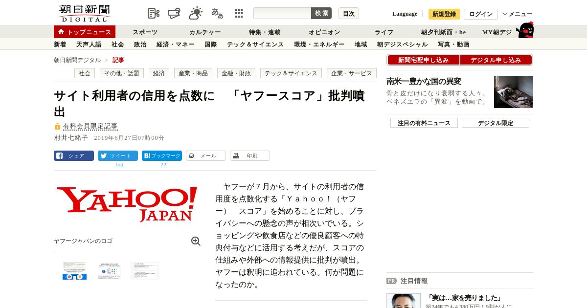Select the second gallery thumbnail

[x=109, y=271]
